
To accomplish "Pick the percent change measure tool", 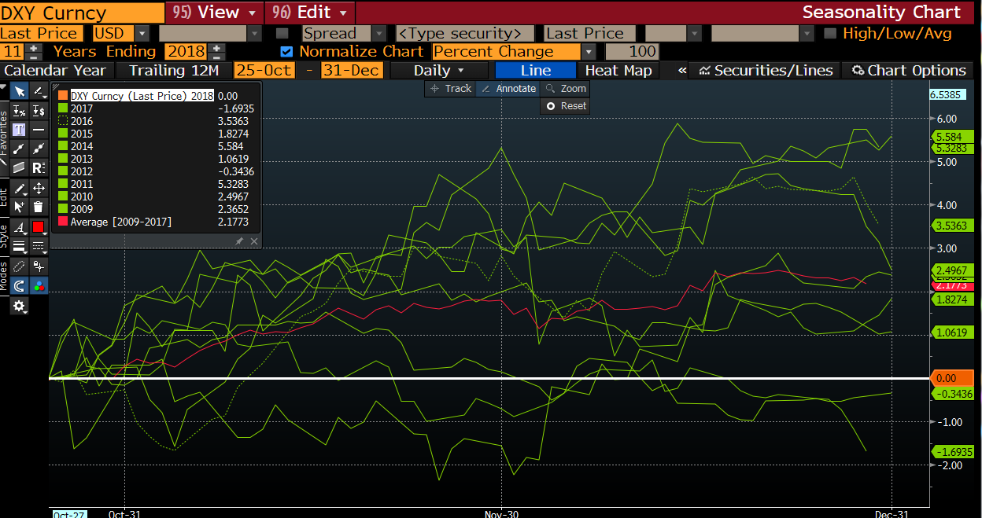I will point(19,111).
